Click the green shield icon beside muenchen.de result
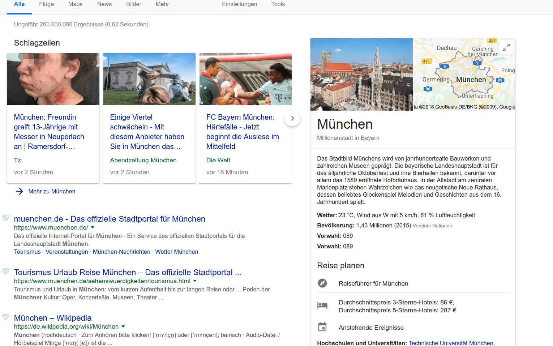Image resolution: width=553 pixels, height=346 pixels. coord(6,218)
